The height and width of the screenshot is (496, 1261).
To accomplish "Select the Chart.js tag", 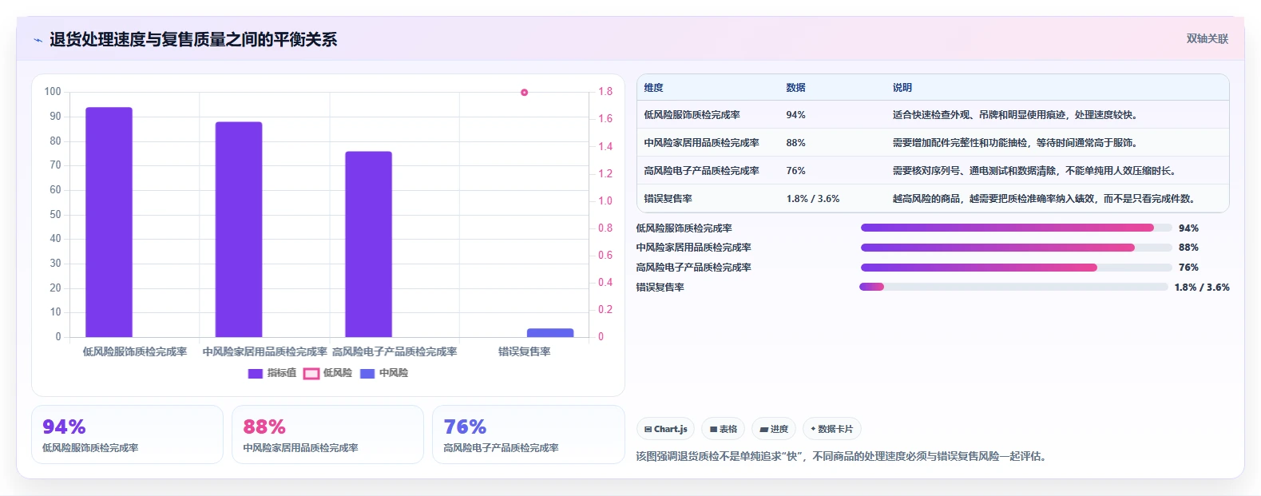I will pos(666,429).
